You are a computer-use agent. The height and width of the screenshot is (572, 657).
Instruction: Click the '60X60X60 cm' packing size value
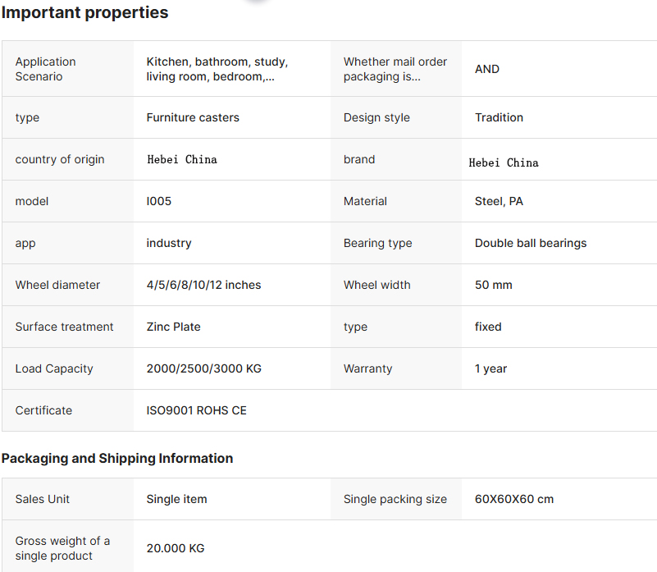click(514, 499)
